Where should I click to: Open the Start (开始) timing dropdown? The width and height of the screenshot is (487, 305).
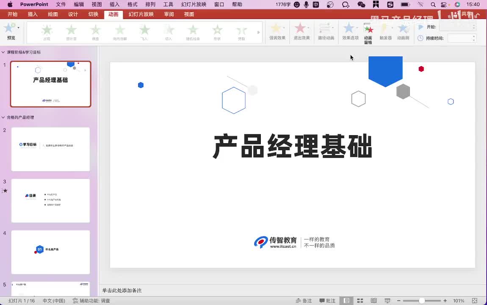(458, 27)
